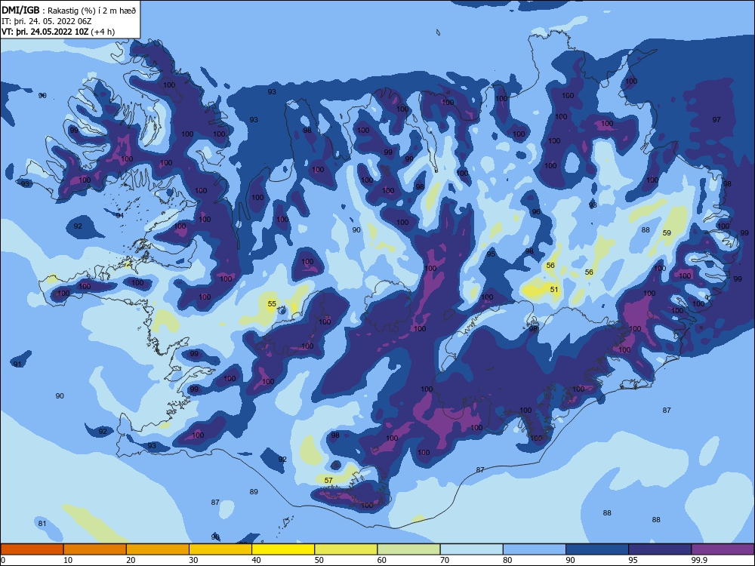Select the '97' value over the northeast sea
This screenshot has width=755, height=566.
click(x=716, y=120)
